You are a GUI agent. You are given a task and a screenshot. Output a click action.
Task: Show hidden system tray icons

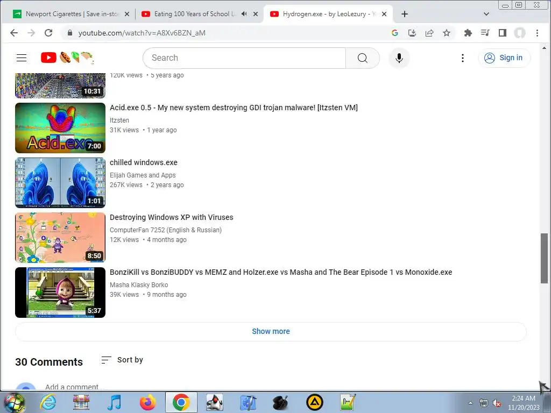(470, 403)
